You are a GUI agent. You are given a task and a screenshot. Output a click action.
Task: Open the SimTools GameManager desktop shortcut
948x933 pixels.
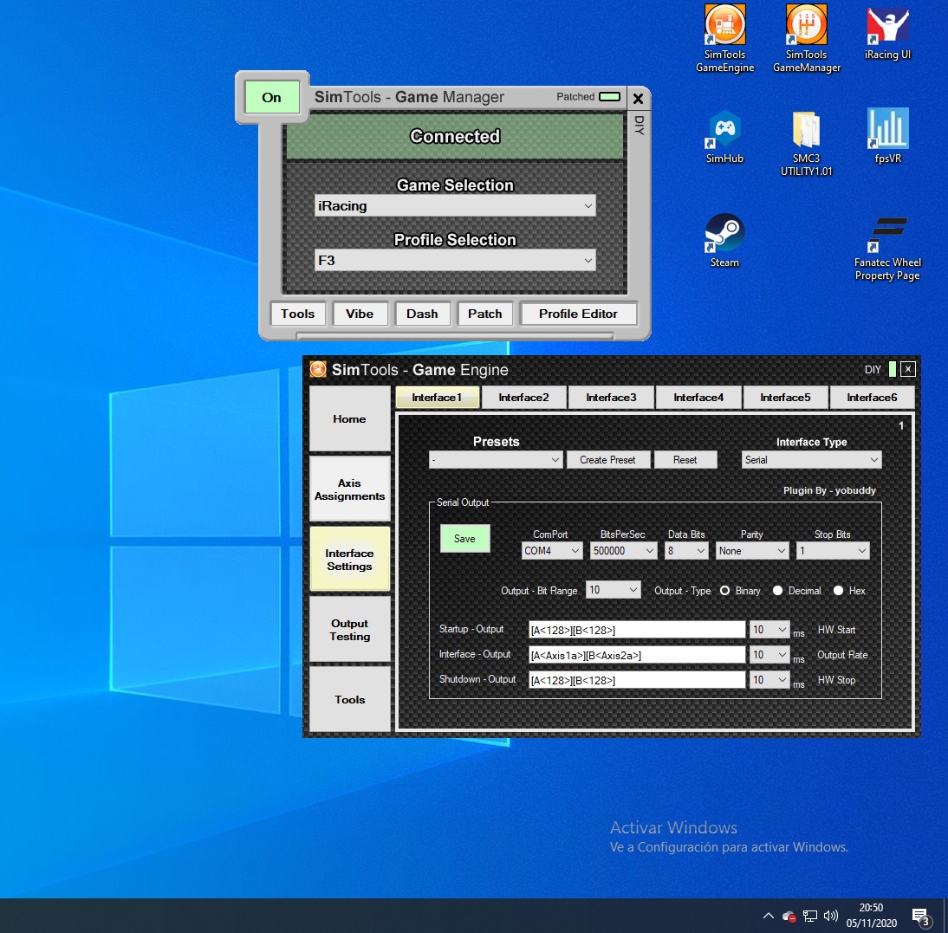[x=807, y=38]
